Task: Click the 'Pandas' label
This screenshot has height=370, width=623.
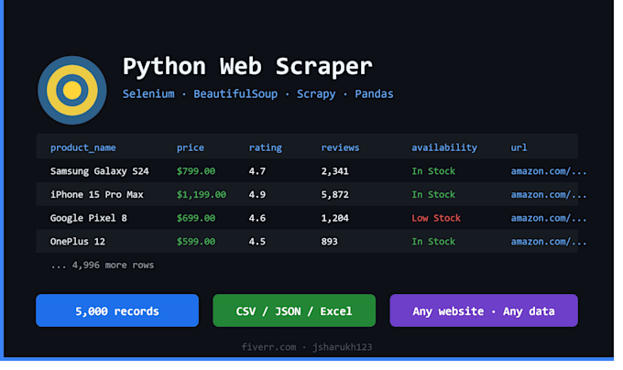Action: [374, 94]
